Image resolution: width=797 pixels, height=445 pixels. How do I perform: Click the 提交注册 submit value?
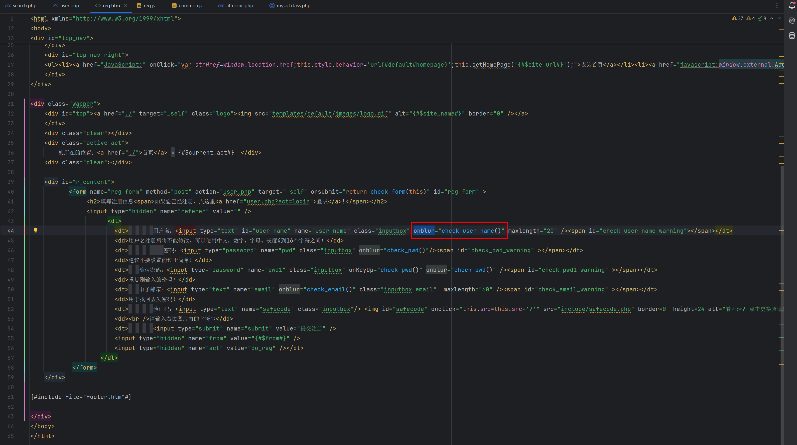(x=311, y=329)
